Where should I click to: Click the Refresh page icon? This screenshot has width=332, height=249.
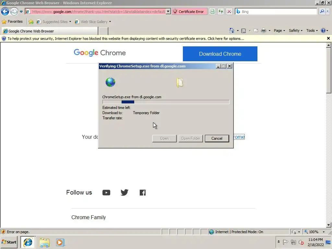(220, 12)
